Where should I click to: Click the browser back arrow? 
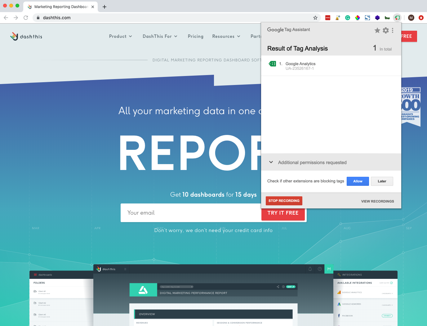click(6, 18)
